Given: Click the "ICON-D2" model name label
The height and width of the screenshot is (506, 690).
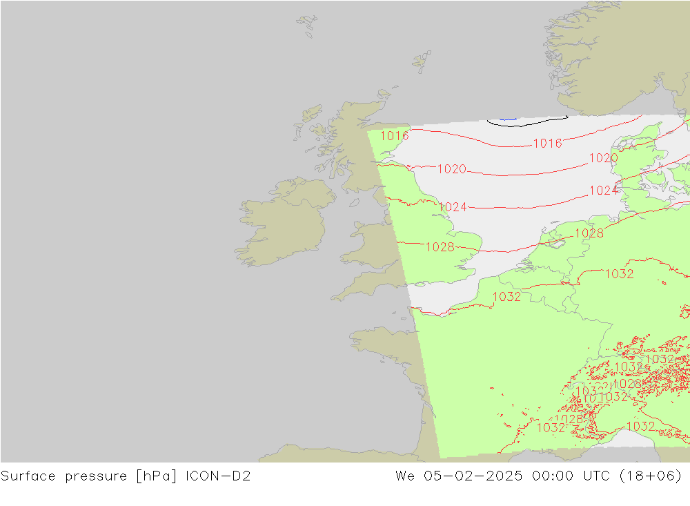Looking at the screenshot, I should (218, 476).
